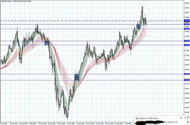Click the 0.8201 blue price tag
Image resolution: width=190 pixels, height=125 pixels.
187,24
